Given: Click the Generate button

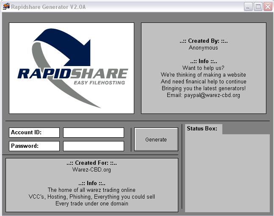Looking at the screenshot, I should point(156,139).
